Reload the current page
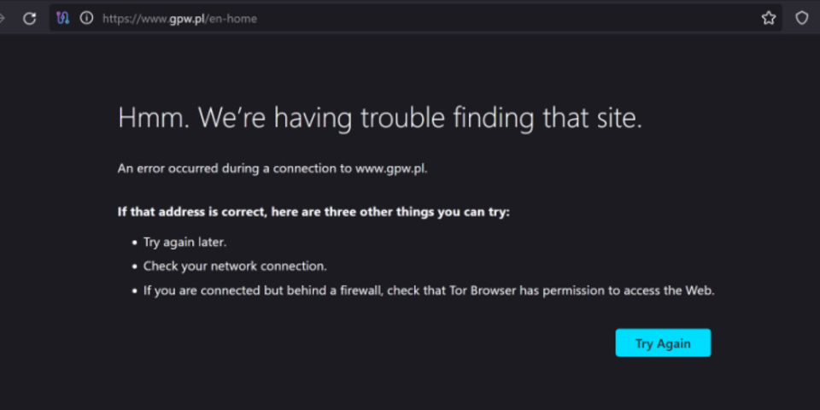Screen dimensions: 820x410 [30, 19]
